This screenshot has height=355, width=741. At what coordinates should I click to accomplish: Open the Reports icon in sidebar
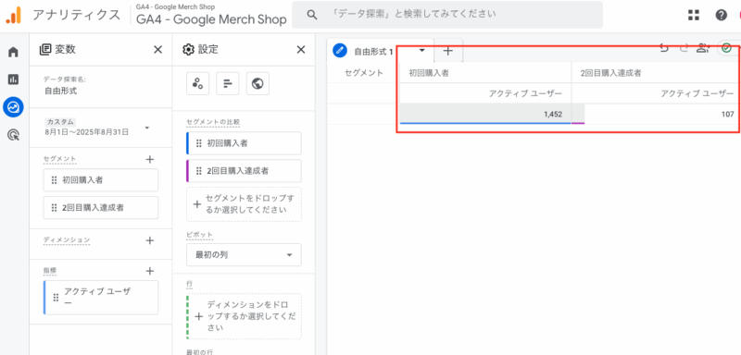(13, 80)
